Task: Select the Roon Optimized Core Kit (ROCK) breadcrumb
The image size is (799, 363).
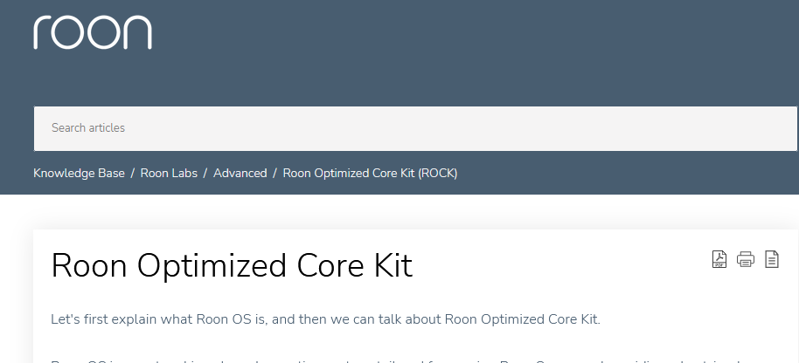Action: 370,174
